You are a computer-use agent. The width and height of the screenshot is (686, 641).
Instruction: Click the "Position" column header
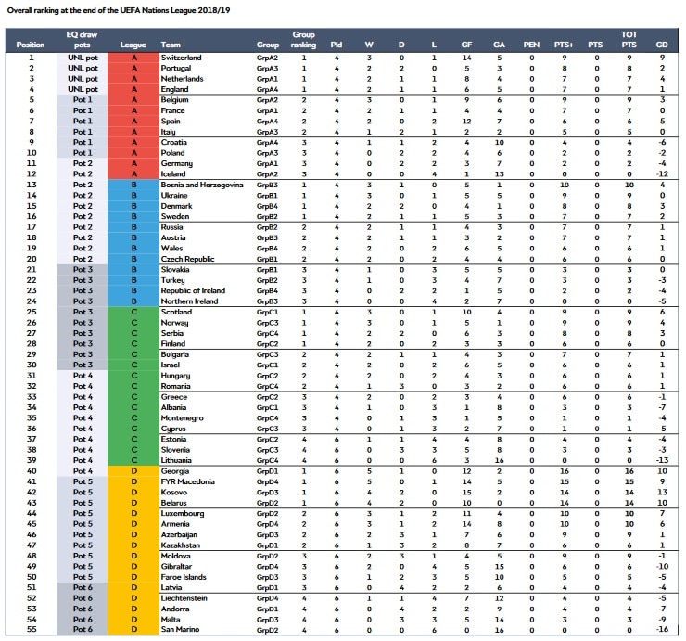tap(30, 45)
